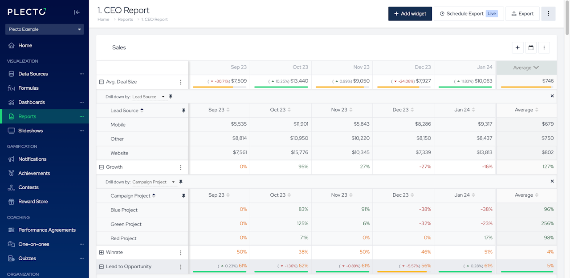Image resolution: width=570 pixels, height=278 pixels.
Task: Open the Plecto Example workspace dropdown
Action: click(x=45, y=29)
